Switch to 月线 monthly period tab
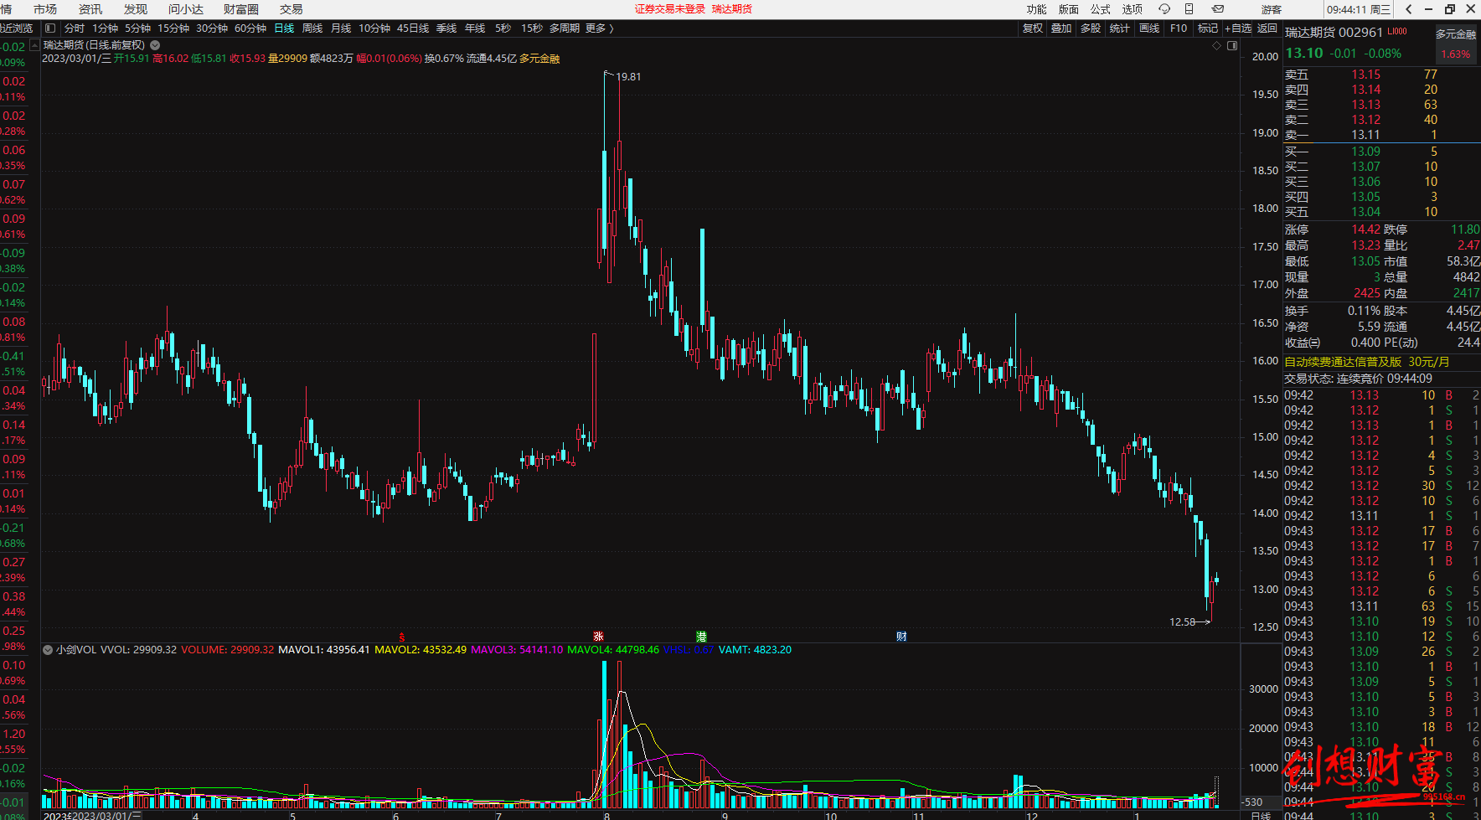The image size is (1481, 820). point(341,28)
